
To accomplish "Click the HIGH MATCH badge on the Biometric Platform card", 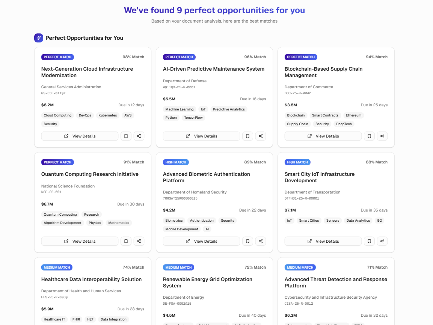I will [x=176, y=162].
